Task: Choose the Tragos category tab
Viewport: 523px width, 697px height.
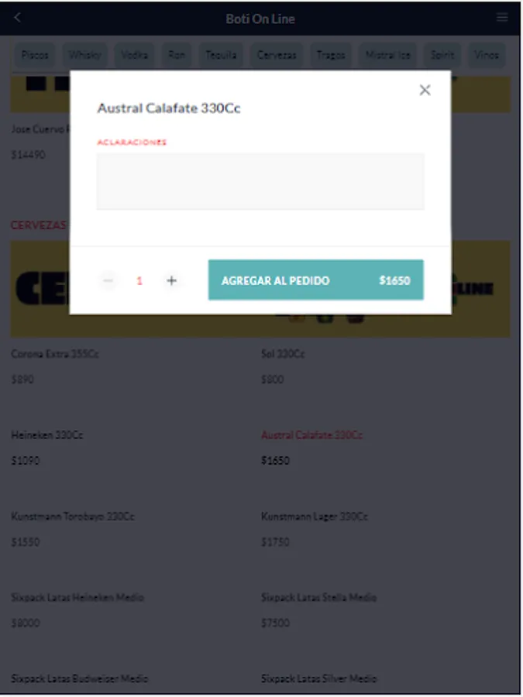Action: (x=331, y=55)
